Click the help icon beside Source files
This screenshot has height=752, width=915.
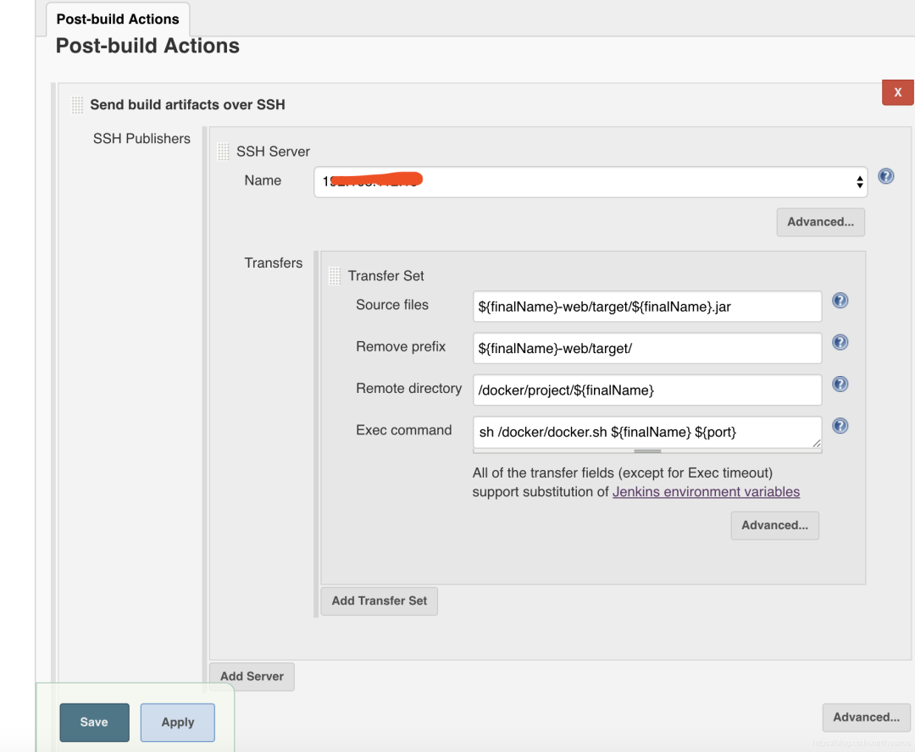pyautogui.click(x=840, y=300)
